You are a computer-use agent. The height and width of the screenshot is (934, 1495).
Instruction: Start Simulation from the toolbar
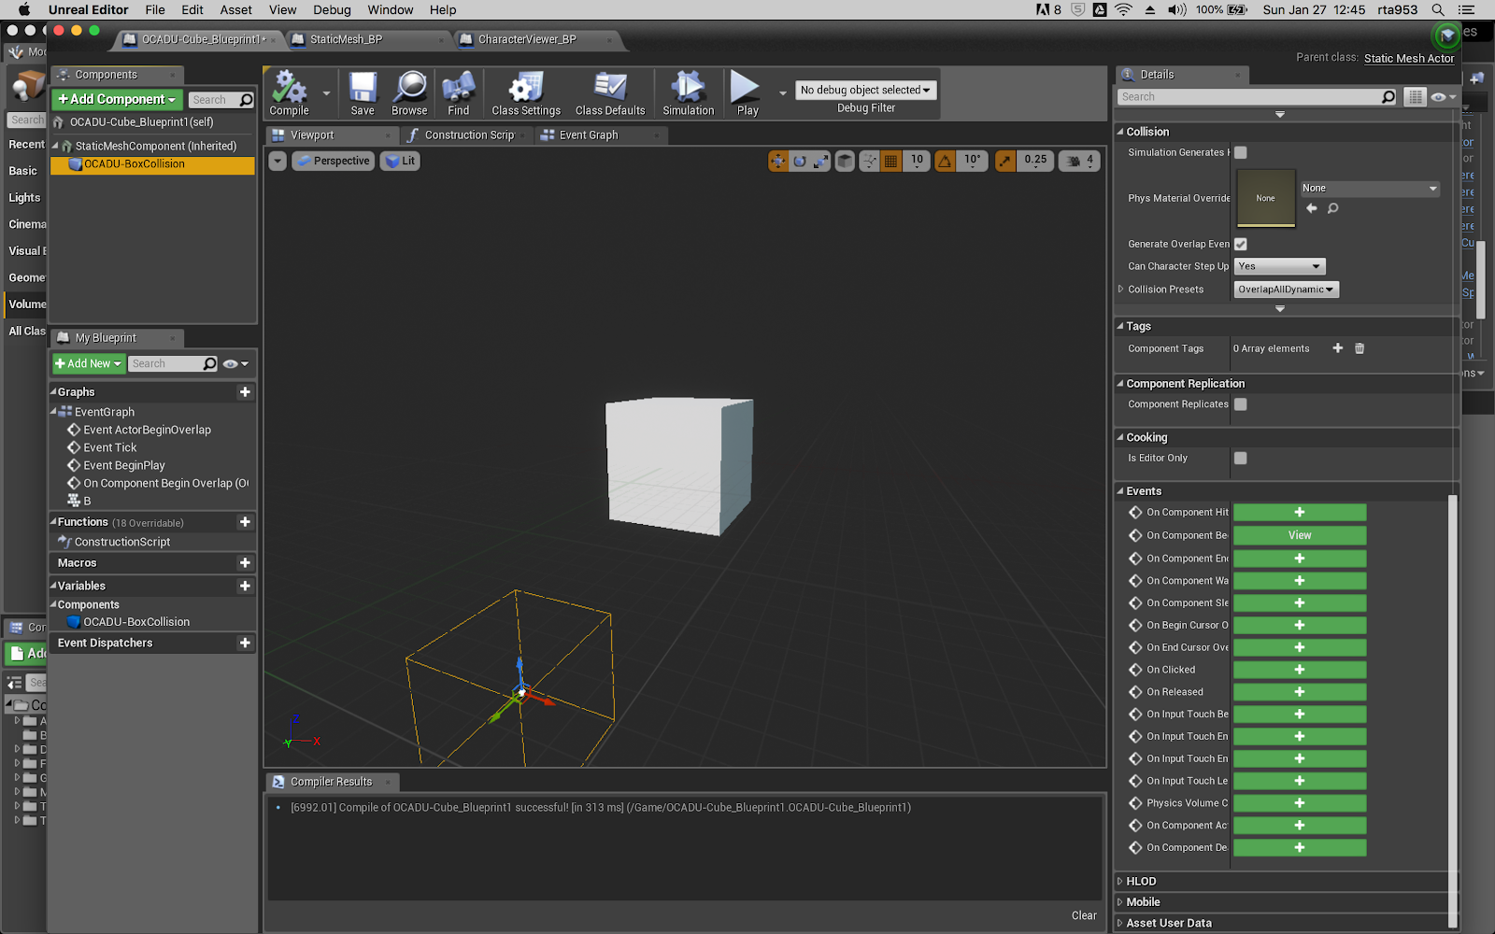point(689,93)
